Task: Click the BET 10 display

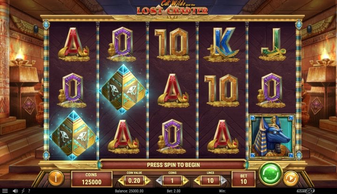Action: pyautogui.click(x=244, y=179)
